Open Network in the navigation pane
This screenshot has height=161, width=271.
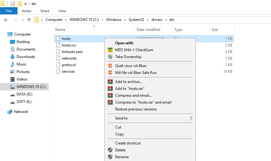coord(21,112)
